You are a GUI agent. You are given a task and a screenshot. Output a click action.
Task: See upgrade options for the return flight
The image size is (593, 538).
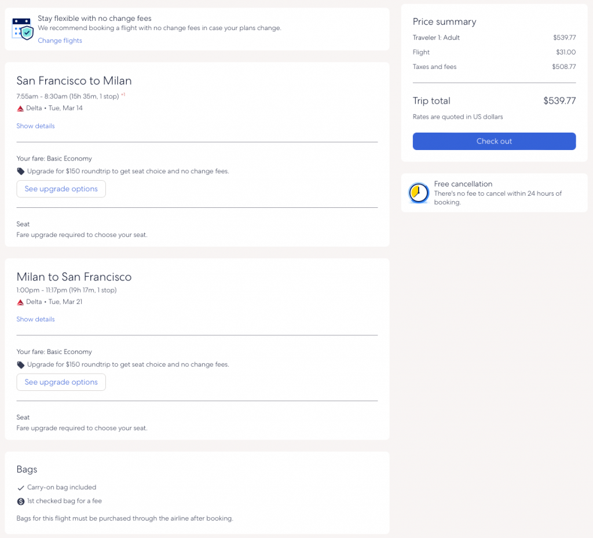click(61, 382)
